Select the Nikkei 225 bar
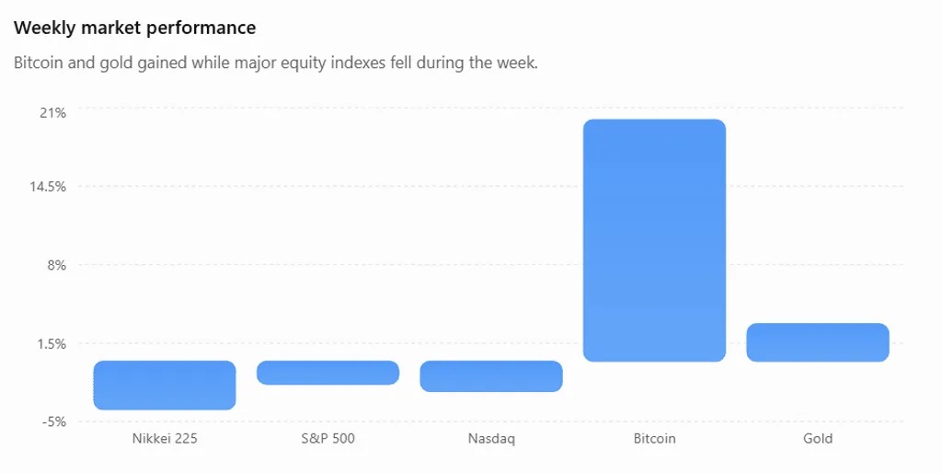942x473 pixels. [x=165, y=386]
